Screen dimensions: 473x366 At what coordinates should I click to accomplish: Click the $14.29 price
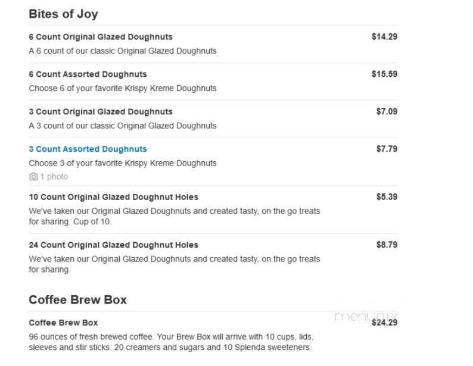(x=384, y=37)
